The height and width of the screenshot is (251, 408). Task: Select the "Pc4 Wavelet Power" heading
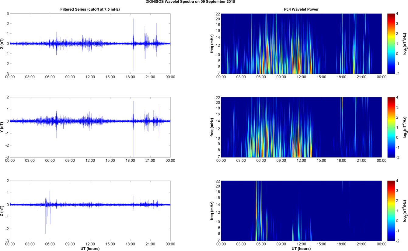tap(301, 10)
